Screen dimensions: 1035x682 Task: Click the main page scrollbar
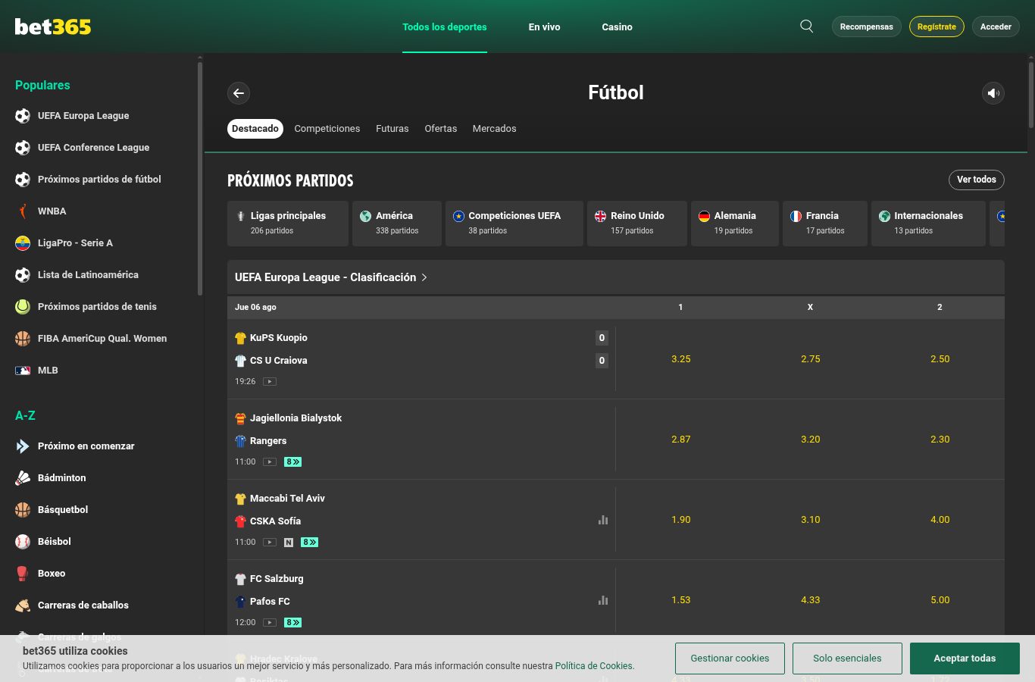pos(1031,95)
